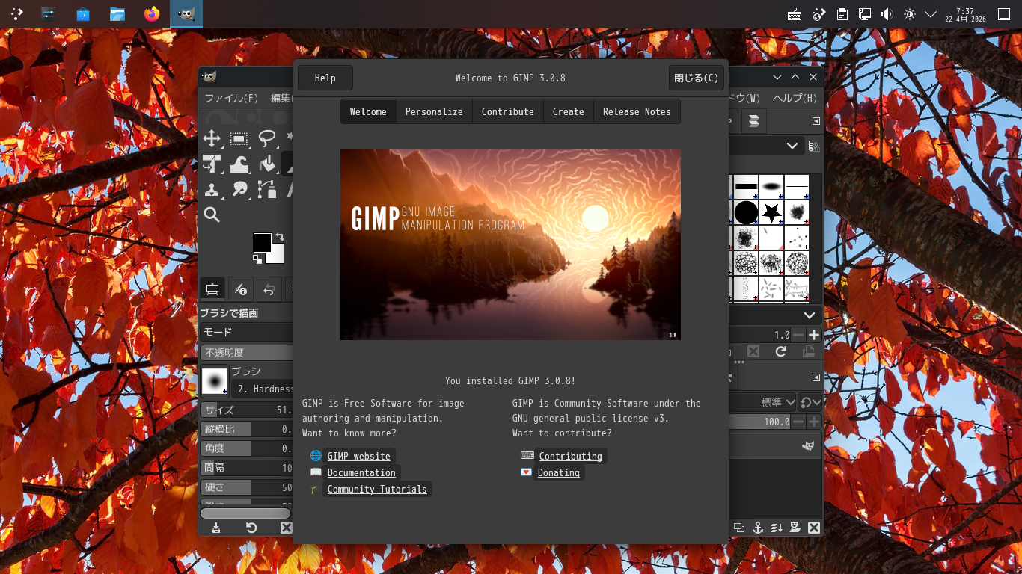Open the application launcher menu

[x=16, y=13]
